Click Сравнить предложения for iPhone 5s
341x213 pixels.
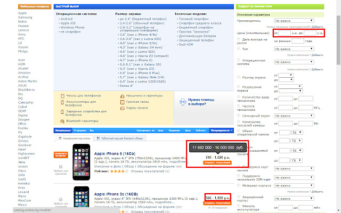pos(217,203)
